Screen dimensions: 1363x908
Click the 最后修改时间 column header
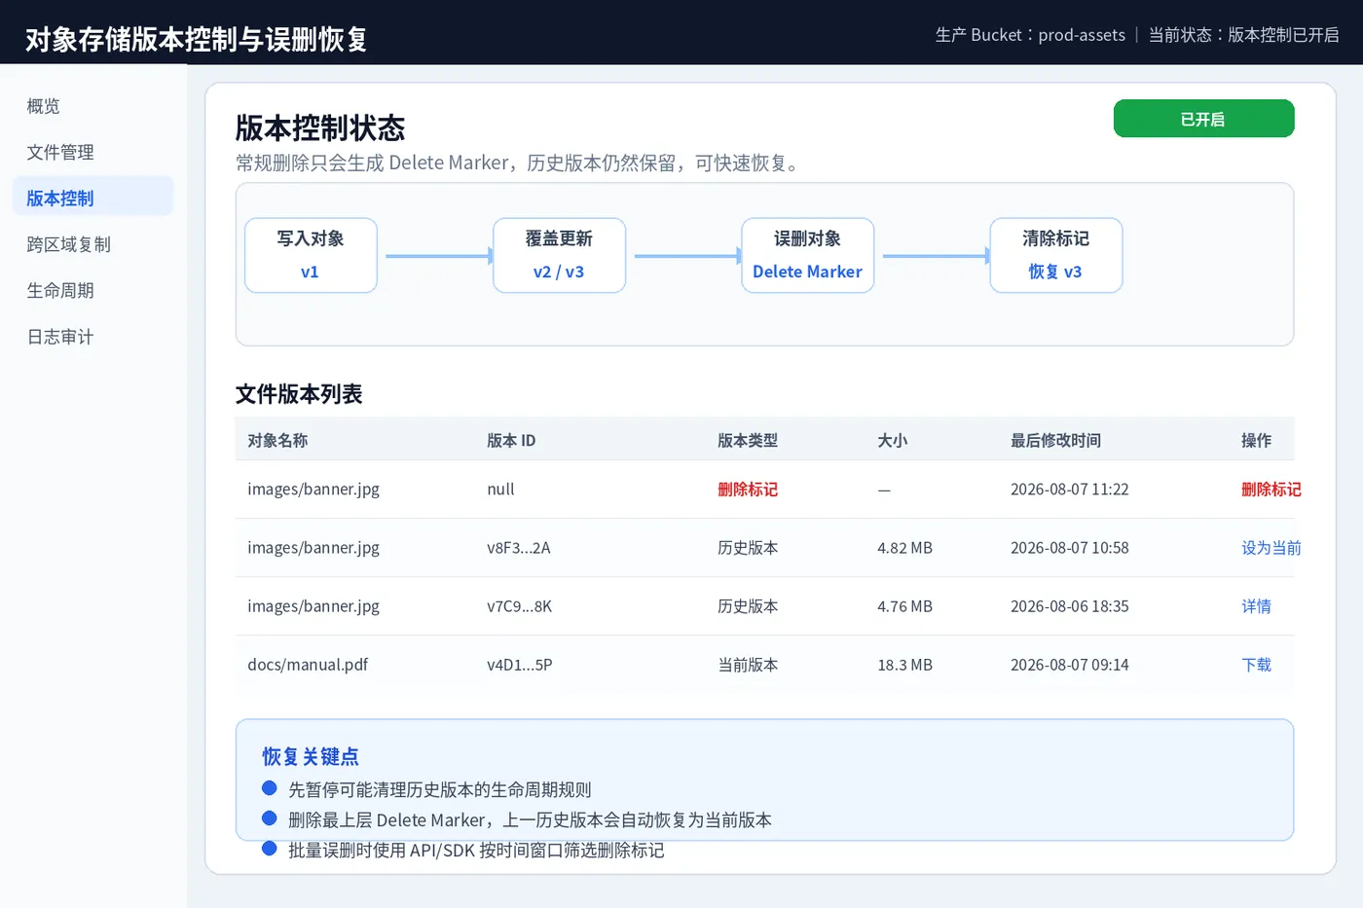tap(1055, 441)
